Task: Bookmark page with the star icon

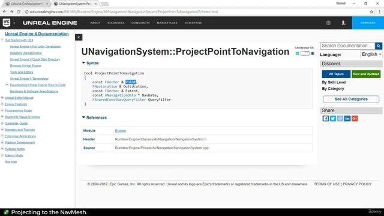Action: click(x=371, y=11)
